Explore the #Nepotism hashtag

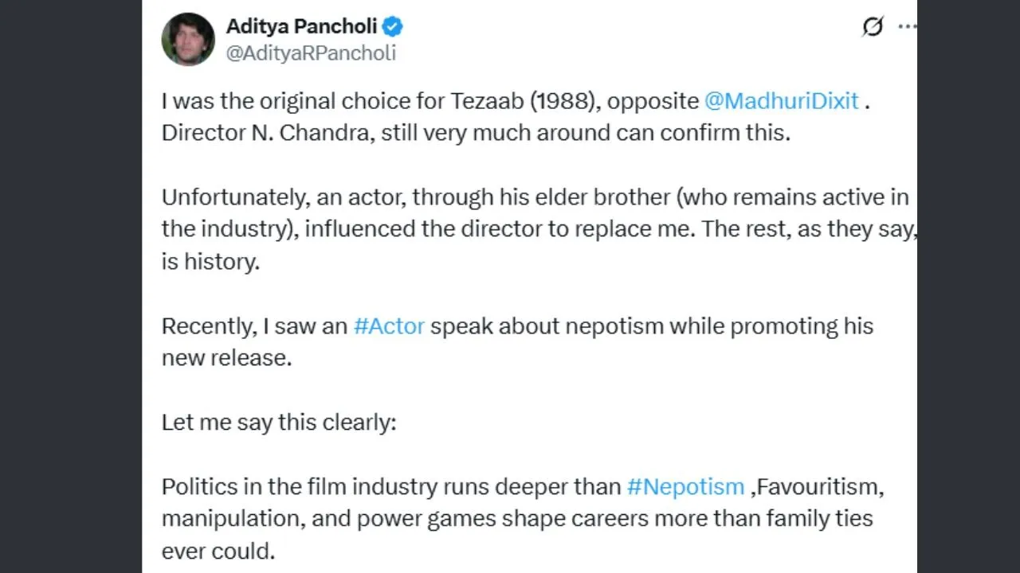coord(685,486)
